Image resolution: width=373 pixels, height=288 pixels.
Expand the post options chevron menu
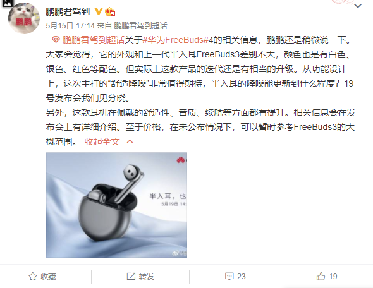tap(358, 6)
